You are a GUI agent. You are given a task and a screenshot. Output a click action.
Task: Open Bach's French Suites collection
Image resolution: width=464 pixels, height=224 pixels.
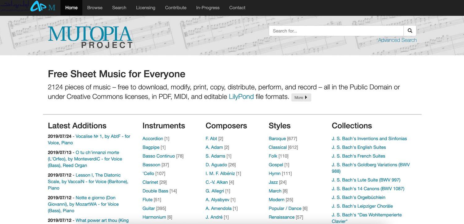[x=359, y=156]
